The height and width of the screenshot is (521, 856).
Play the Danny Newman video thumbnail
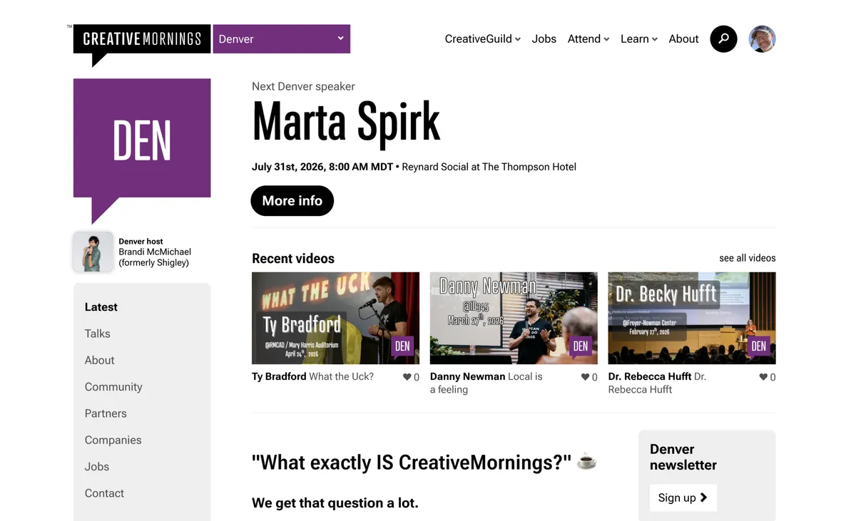tap(514, 318)
